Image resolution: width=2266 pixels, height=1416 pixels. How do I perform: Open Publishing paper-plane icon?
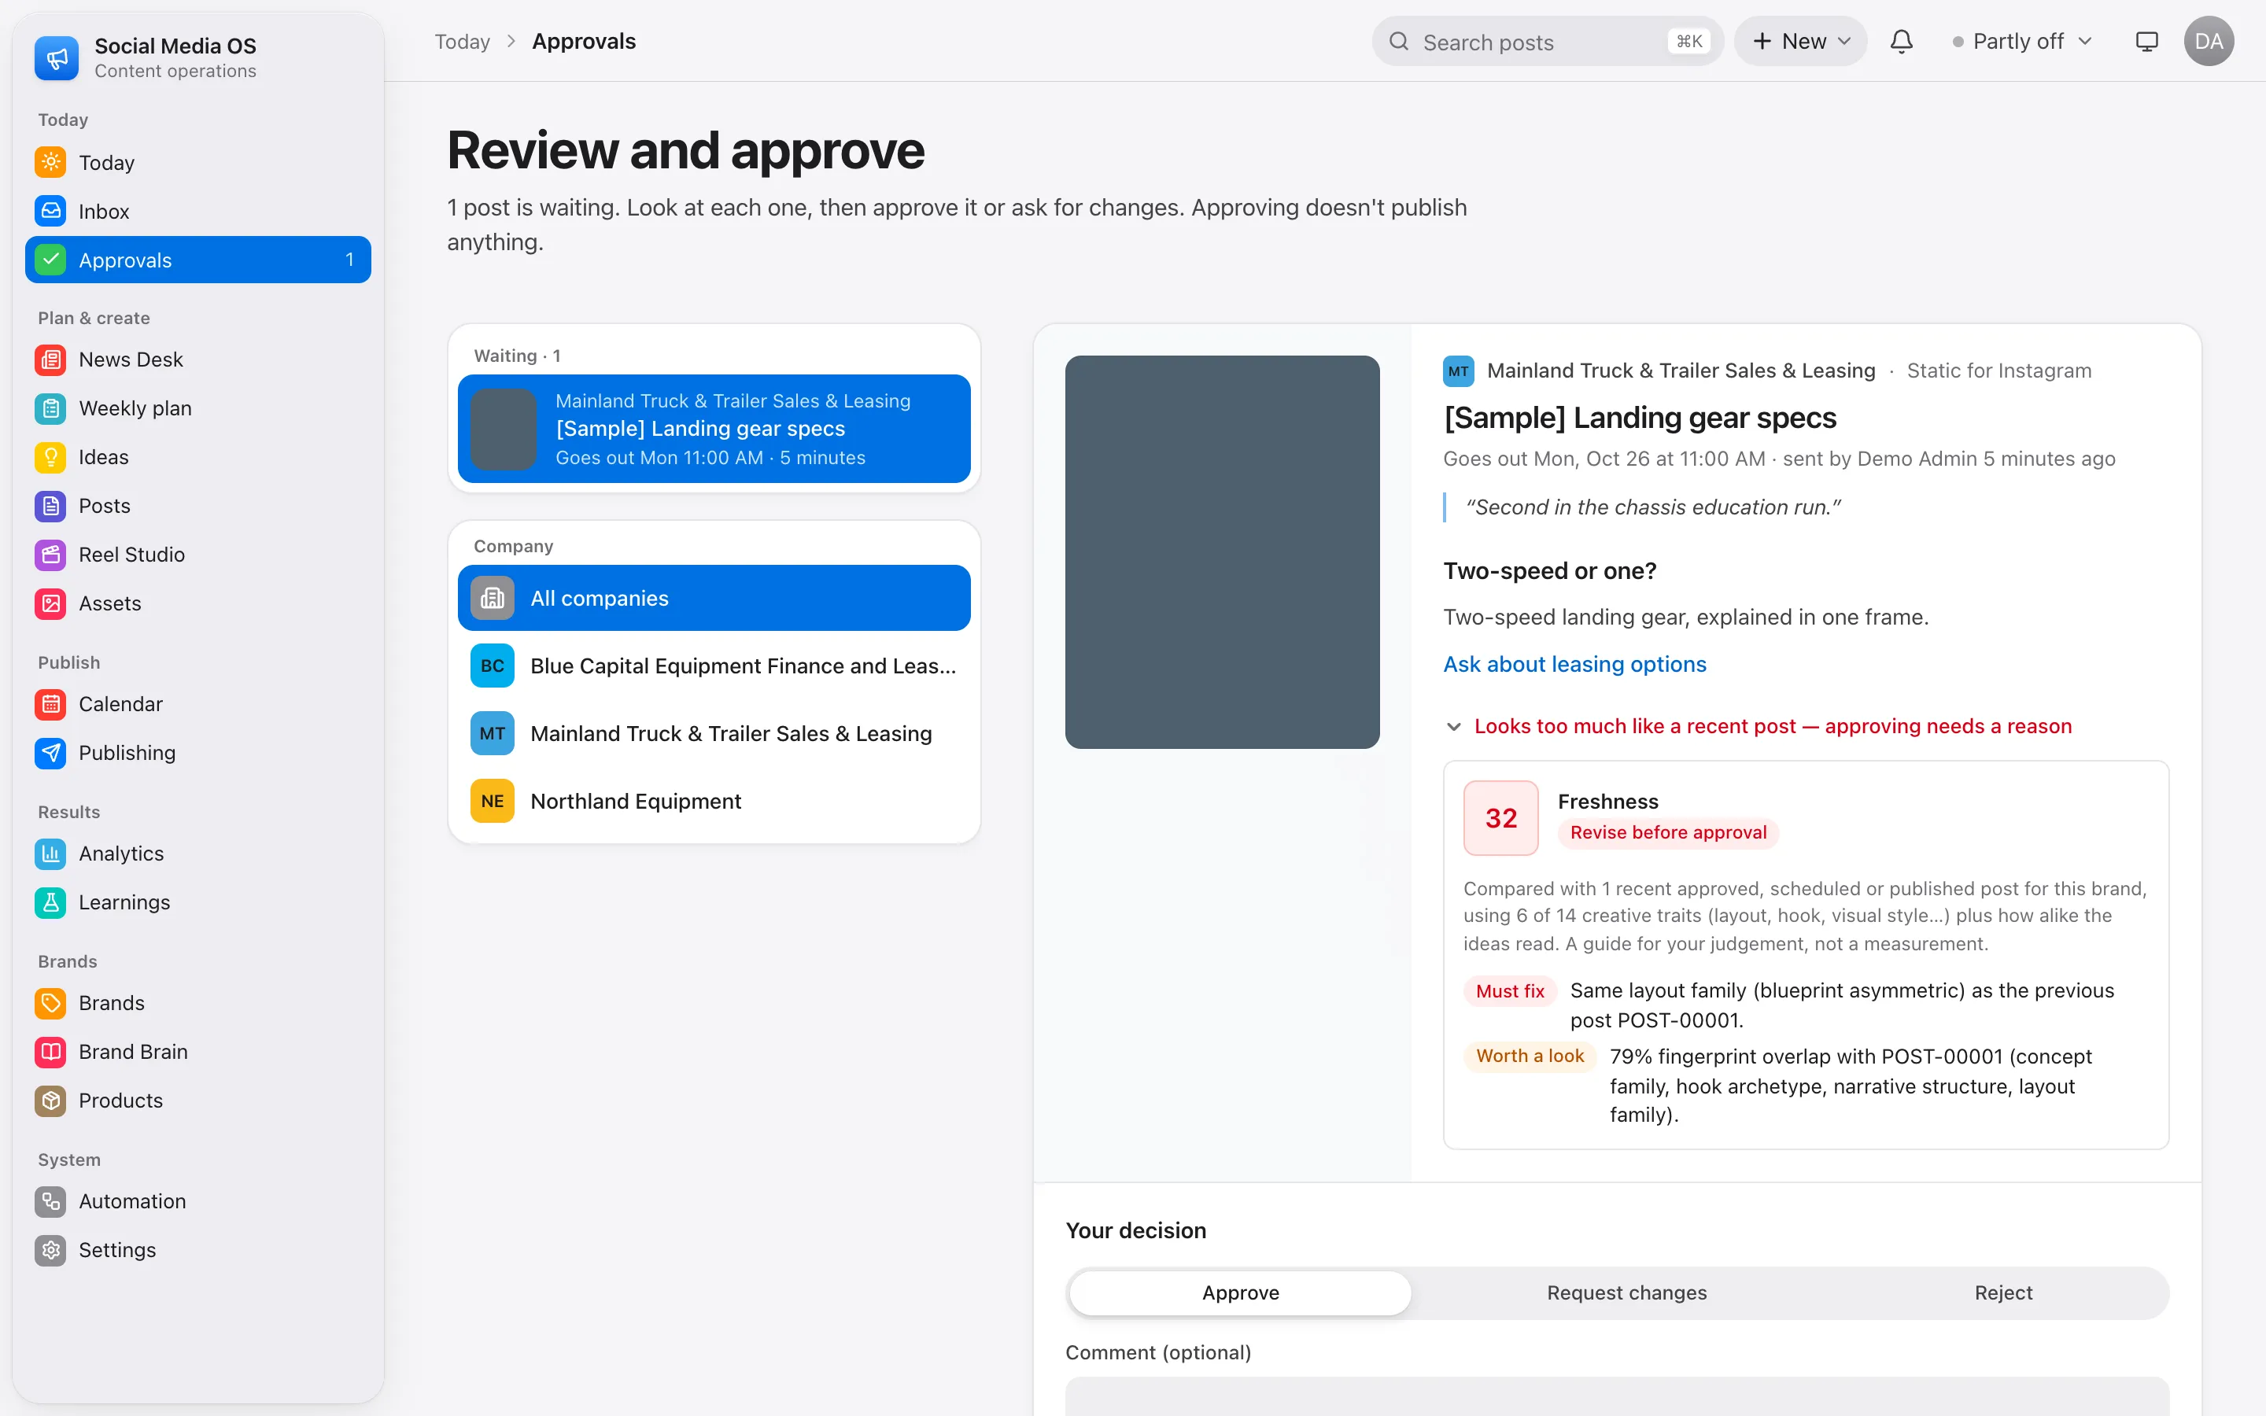click(50, 752)
